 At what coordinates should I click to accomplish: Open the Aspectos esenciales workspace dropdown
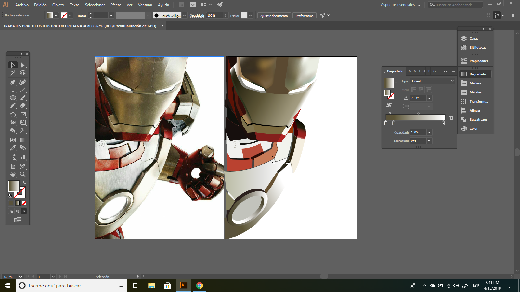401,5
